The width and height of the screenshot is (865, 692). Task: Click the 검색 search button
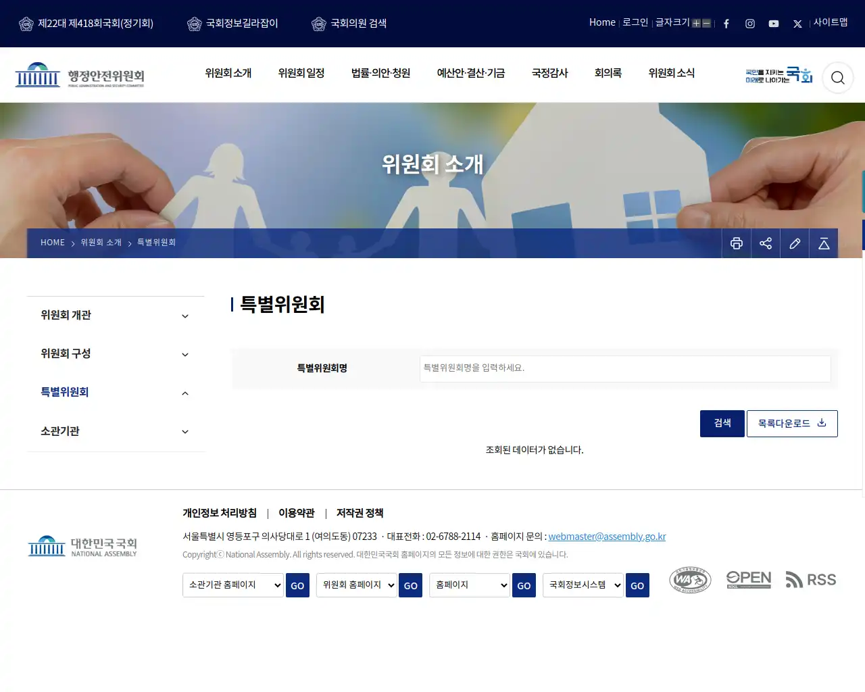point(722,424)
